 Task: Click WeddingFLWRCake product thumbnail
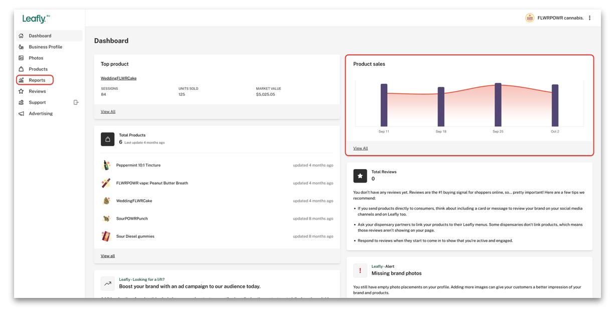pos(106,201)
